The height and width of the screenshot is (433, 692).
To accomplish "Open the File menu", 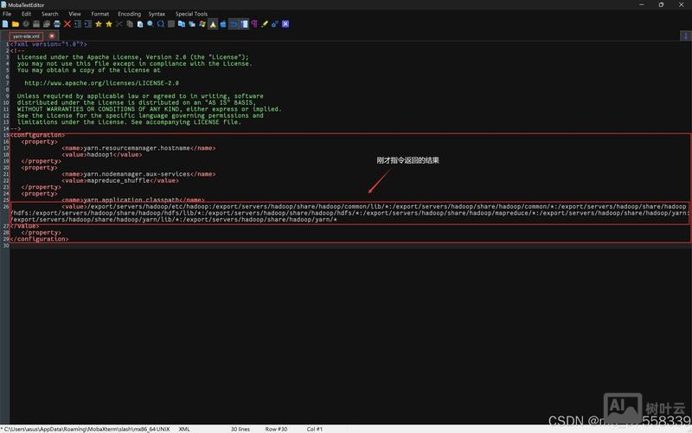I will 7,14.
